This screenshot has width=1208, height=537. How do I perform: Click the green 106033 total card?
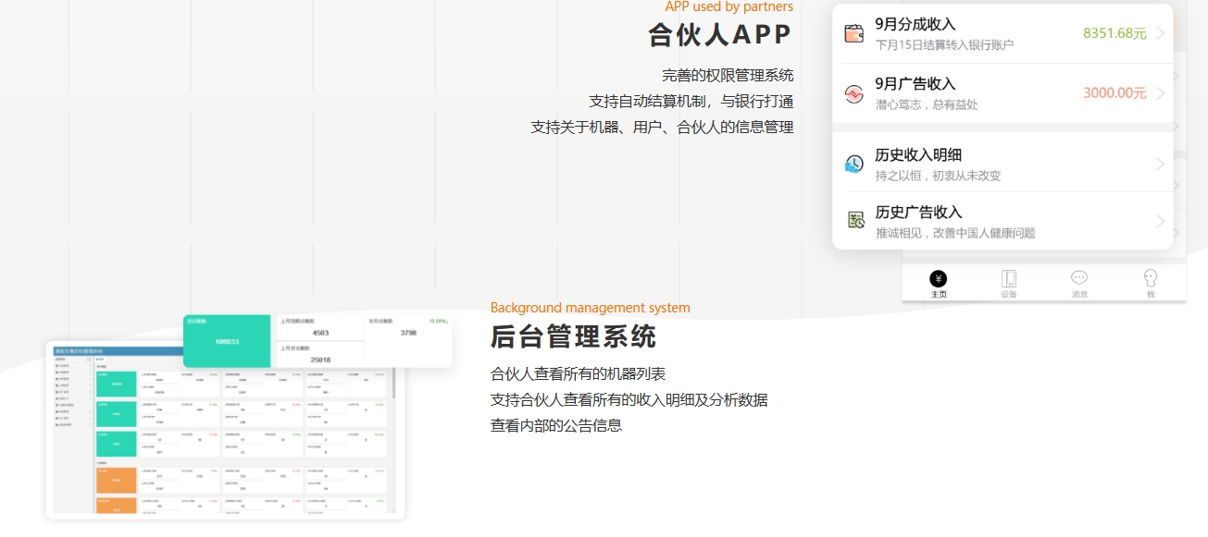coord(227,341)
